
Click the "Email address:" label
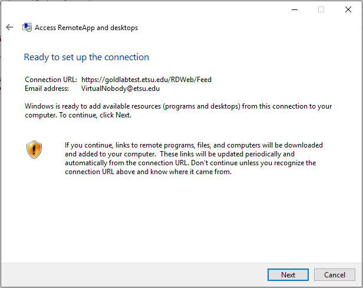point(47,89)
